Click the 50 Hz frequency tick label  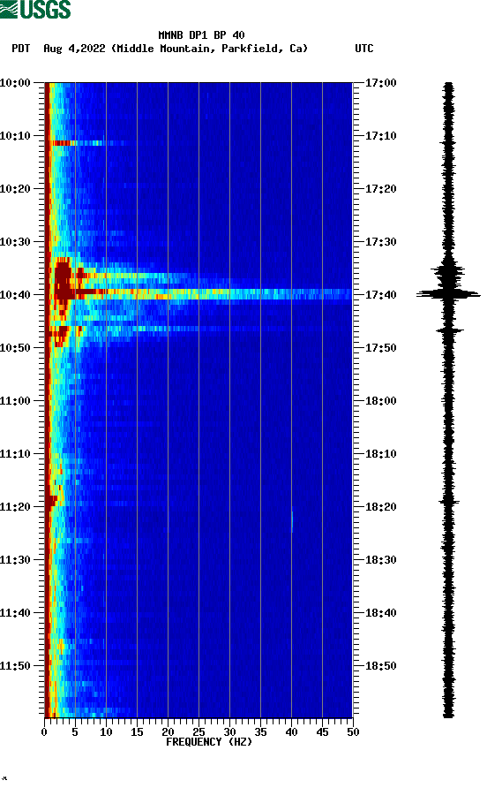pyautogui.click(x=354, y=732)
